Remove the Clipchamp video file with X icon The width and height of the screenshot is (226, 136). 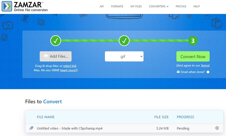coord(217,128)
